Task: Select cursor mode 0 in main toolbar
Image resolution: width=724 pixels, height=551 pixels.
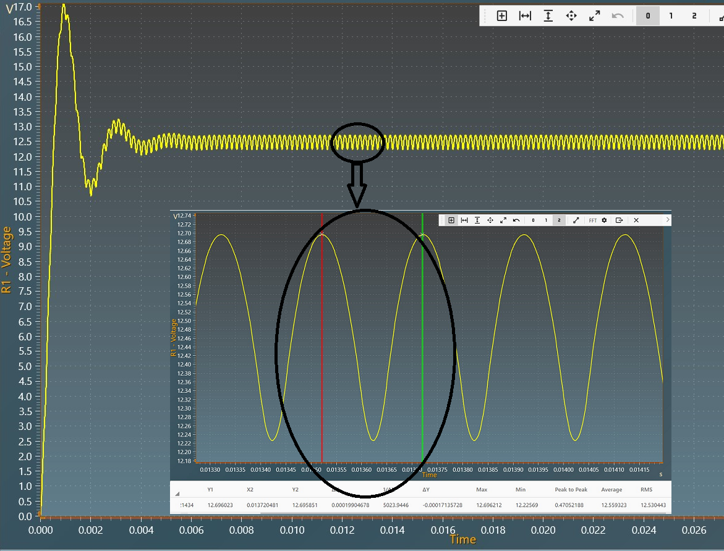Action: [x=648, y=16]
